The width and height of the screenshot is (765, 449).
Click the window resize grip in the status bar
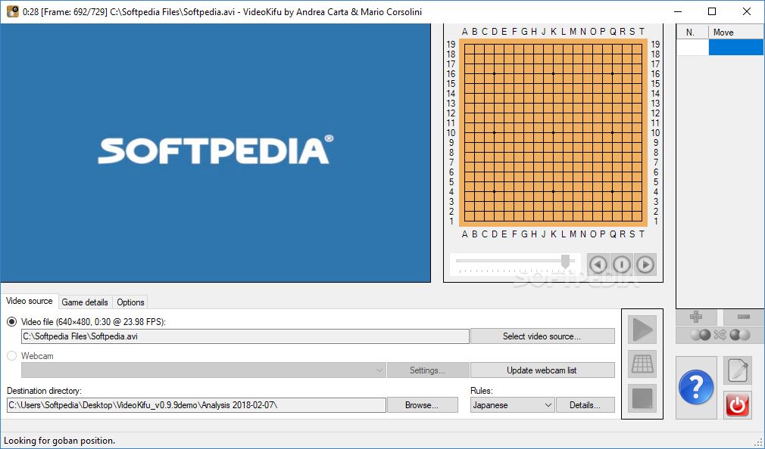point(759,443)
